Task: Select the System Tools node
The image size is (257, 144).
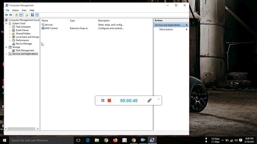Action: coord(19,23)
